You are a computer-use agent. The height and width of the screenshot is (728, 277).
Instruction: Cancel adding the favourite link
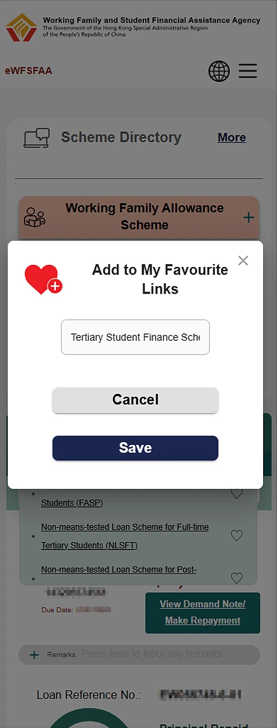coord(135,400)
